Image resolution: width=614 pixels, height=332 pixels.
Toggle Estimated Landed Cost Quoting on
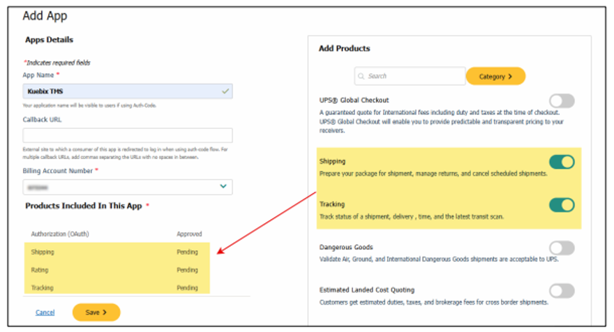[x=562, y=291]
